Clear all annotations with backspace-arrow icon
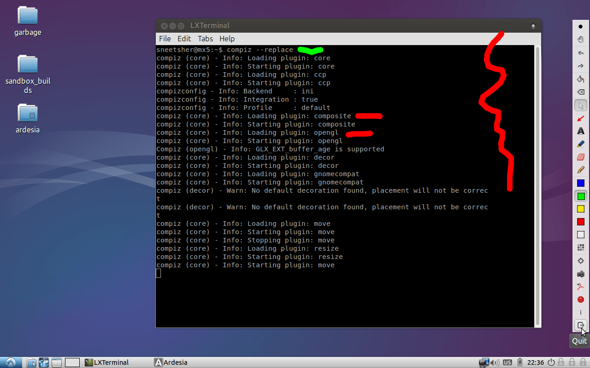 (581, 92)
